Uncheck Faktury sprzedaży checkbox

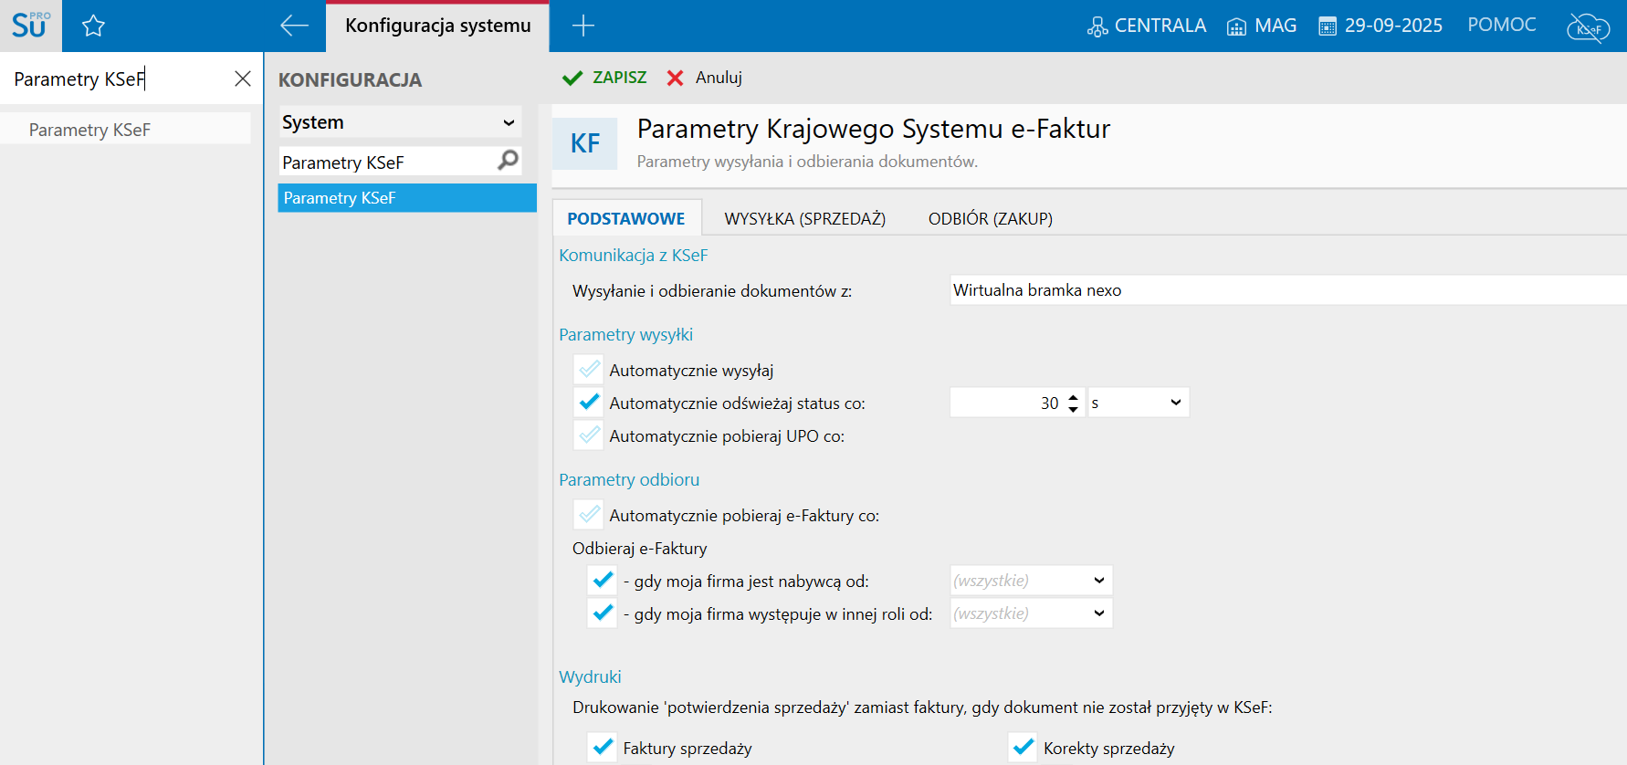[603, 748]
